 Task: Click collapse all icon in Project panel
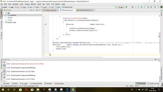pos(33,10)
